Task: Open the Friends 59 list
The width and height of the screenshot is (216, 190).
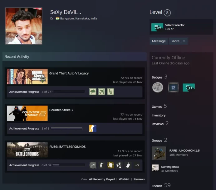Action: click(x=161, y=186)
